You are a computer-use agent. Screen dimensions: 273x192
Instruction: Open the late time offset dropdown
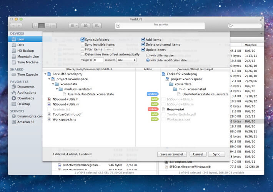(x=127, y=60)
